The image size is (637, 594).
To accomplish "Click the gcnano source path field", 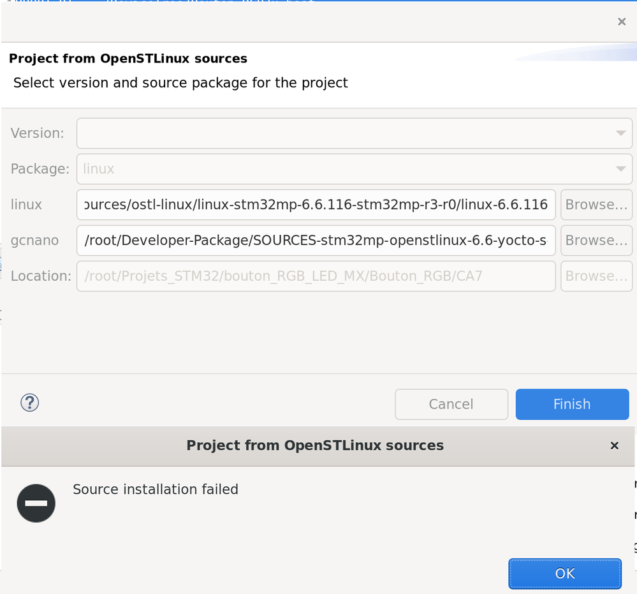I will [316, 241].
